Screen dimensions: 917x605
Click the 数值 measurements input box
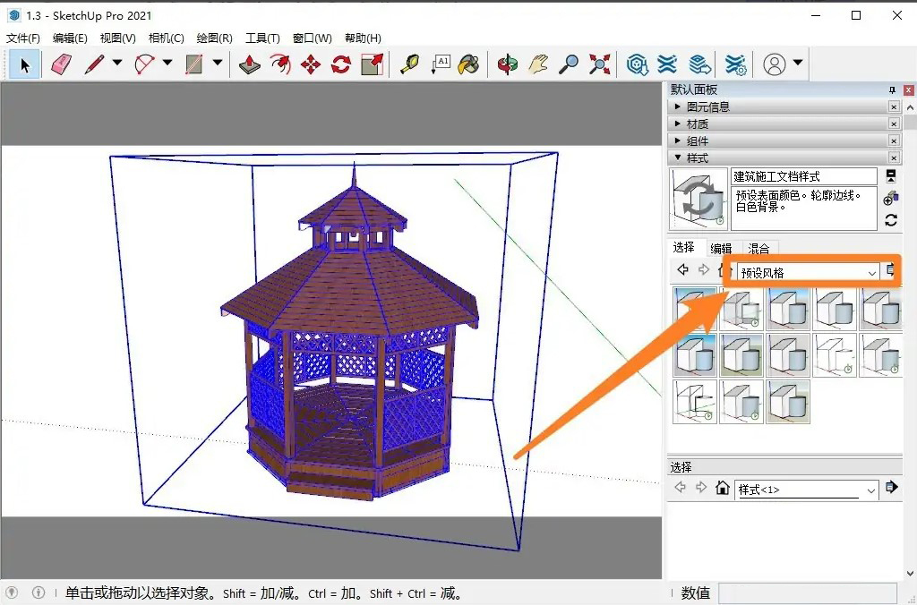pyautogui.click(x=807, y=592)
